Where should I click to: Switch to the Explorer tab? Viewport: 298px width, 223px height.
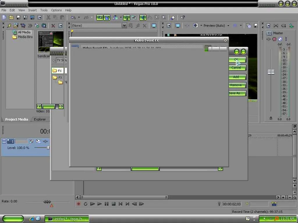[40, 119]
